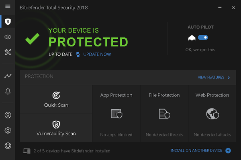Open the Support lifebuoy icon
Image resolution: width=241 pixels, height=160 pixels.
(8, 146)
